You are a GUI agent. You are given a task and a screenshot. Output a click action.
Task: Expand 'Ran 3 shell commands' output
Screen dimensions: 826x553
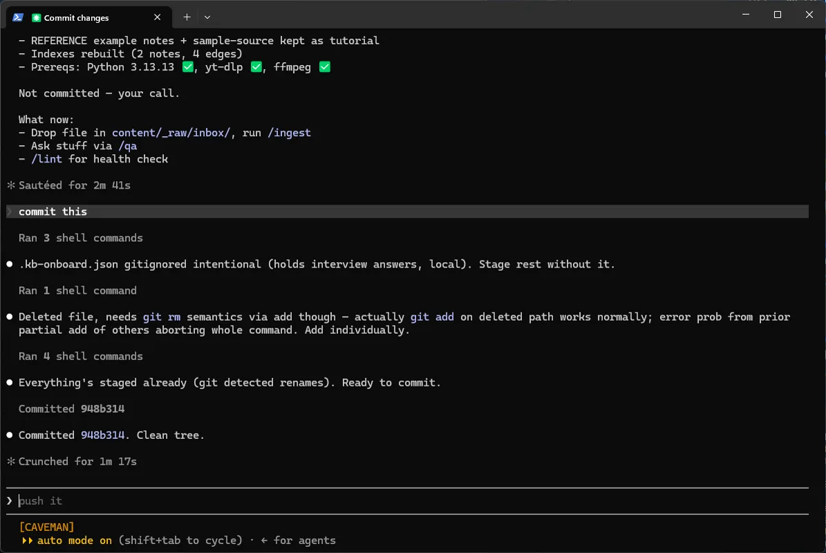81,238
